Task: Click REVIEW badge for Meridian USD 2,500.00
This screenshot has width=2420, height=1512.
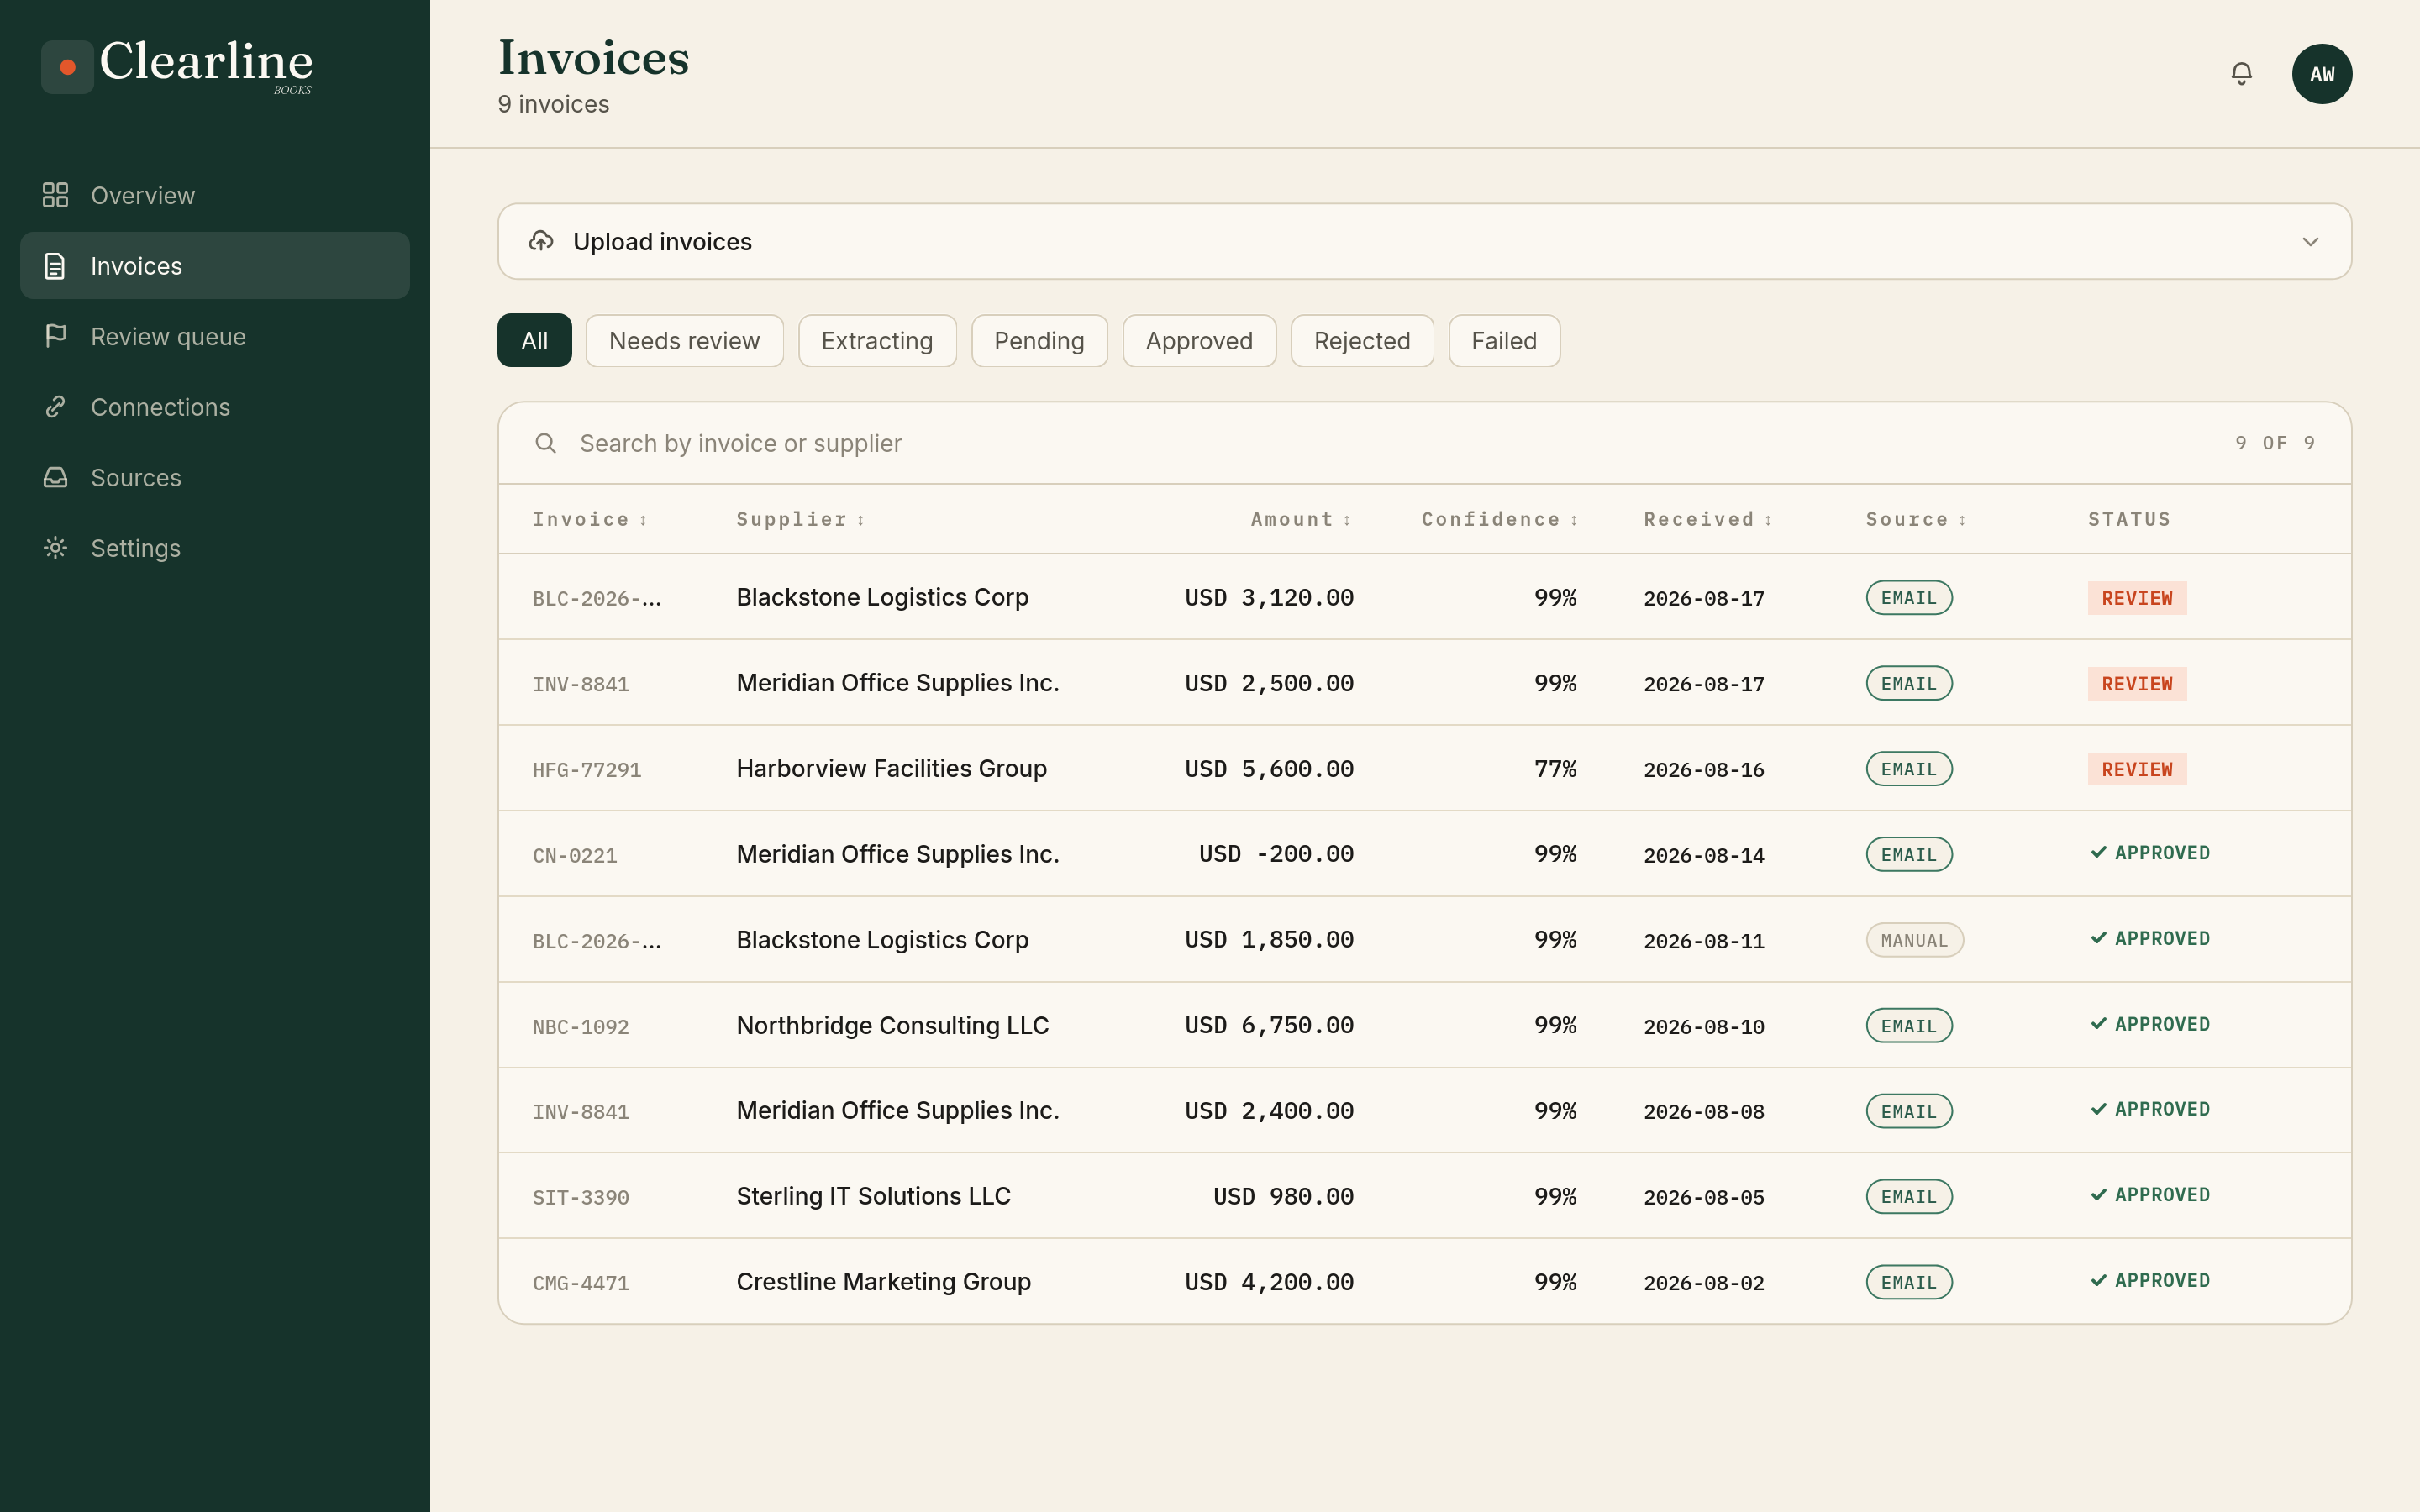Action: pyautogui.click(x=2137, y=684)
